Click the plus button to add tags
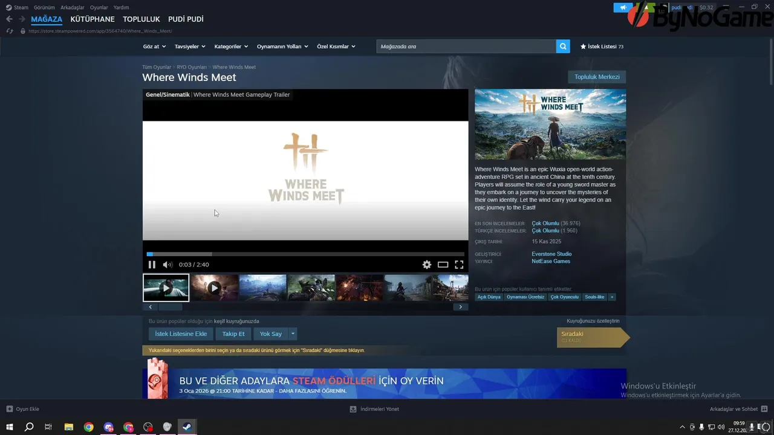The image size is (774, 435). click(x=612, y=297)
